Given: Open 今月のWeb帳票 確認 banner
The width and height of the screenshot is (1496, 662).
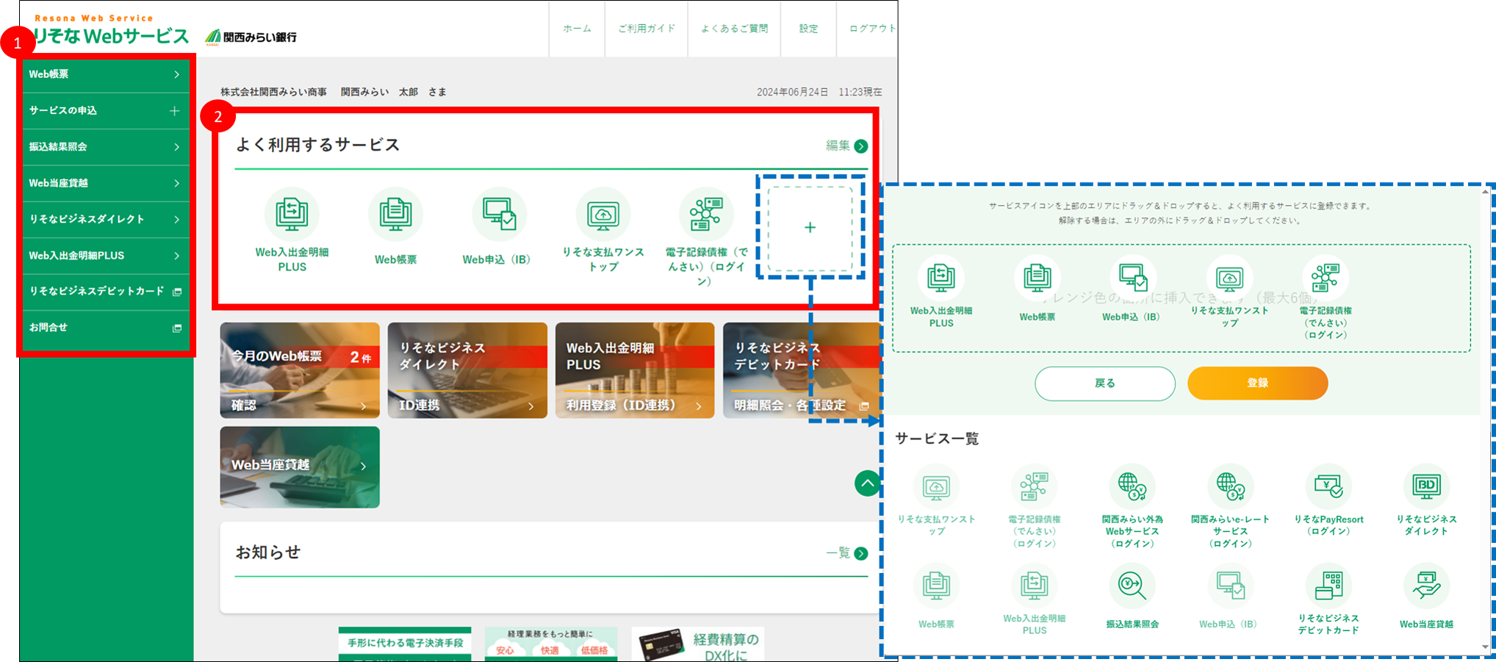Looking at the screenshot, I should click(x=300, y=370).
